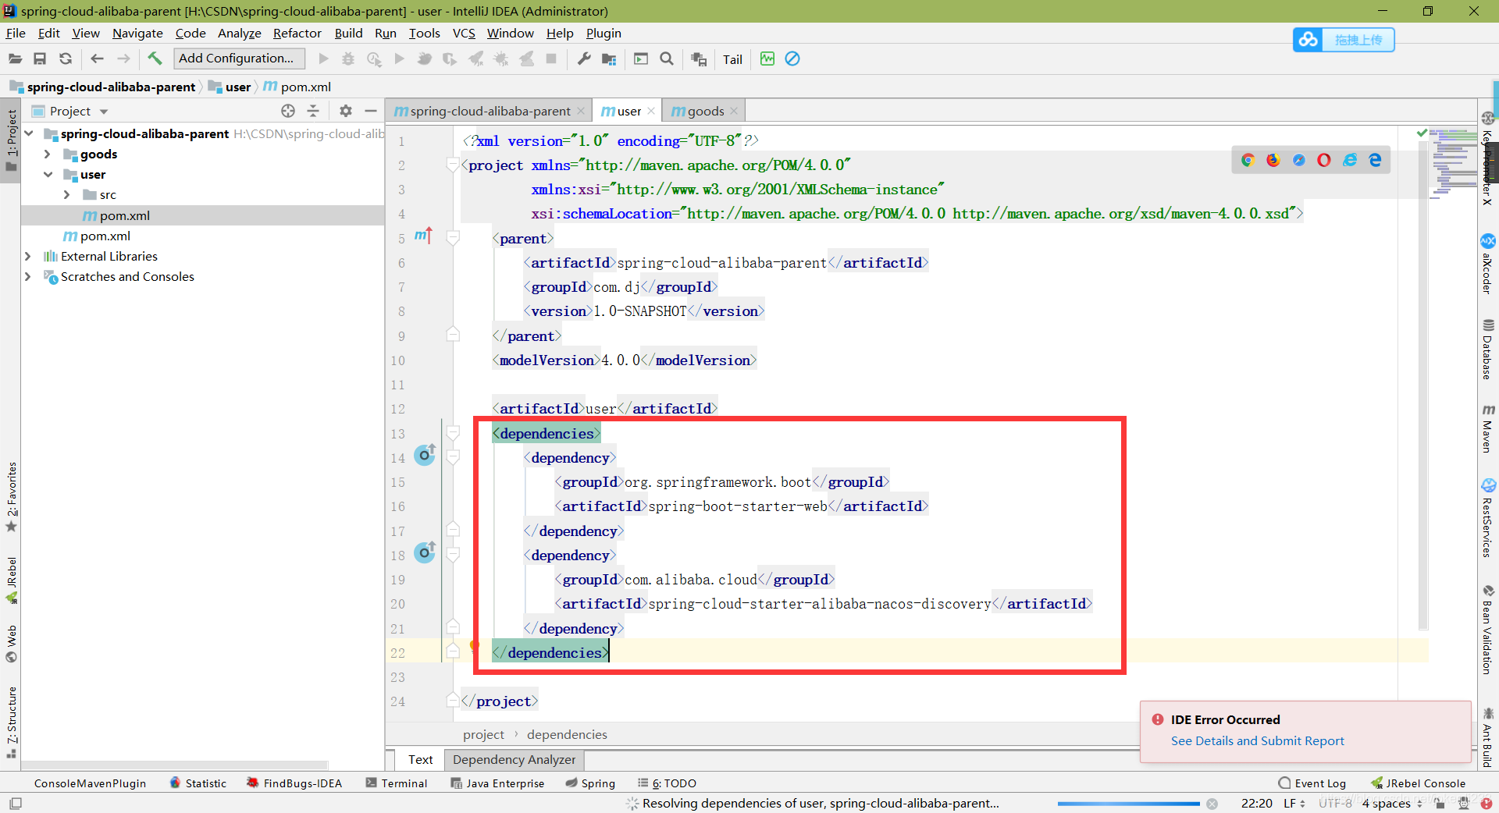Open in Safari browser icon
Screen dimensions: 1499x813
1299,160
